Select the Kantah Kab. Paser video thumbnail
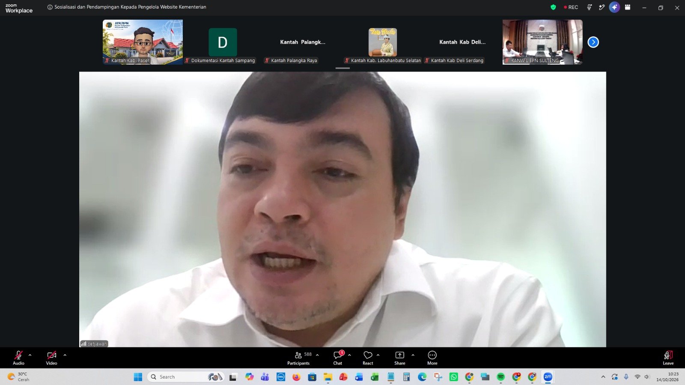The width and height of the screenshot is (685, 385). pyautogui.click(x=143, y=42)
